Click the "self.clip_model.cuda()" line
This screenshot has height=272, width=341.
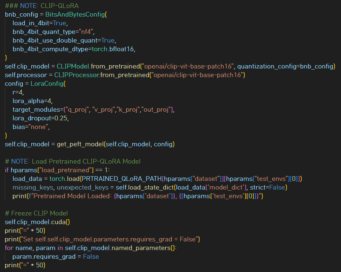(37, 222)
